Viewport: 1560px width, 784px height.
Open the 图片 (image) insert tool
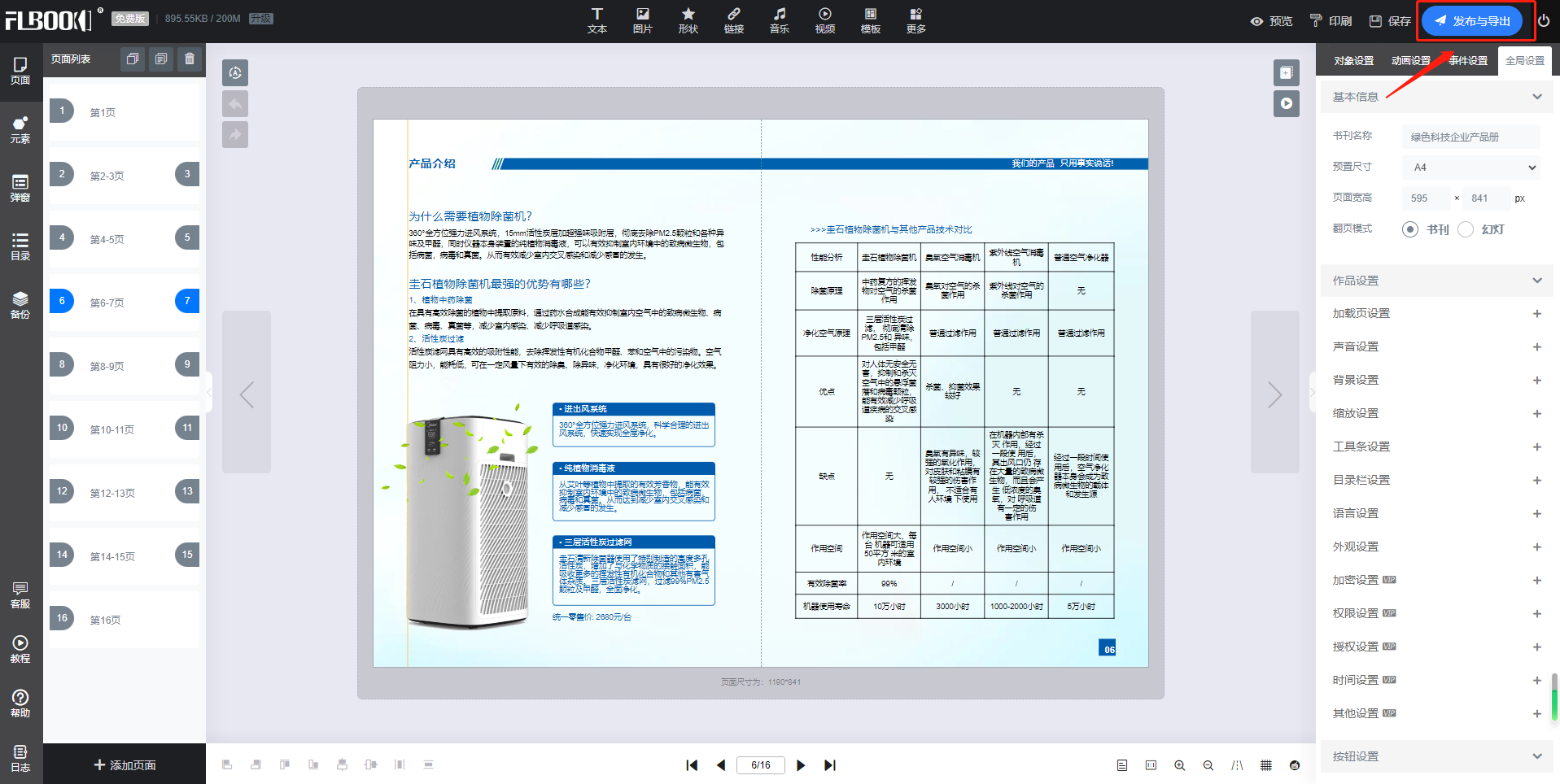(642, 20)
